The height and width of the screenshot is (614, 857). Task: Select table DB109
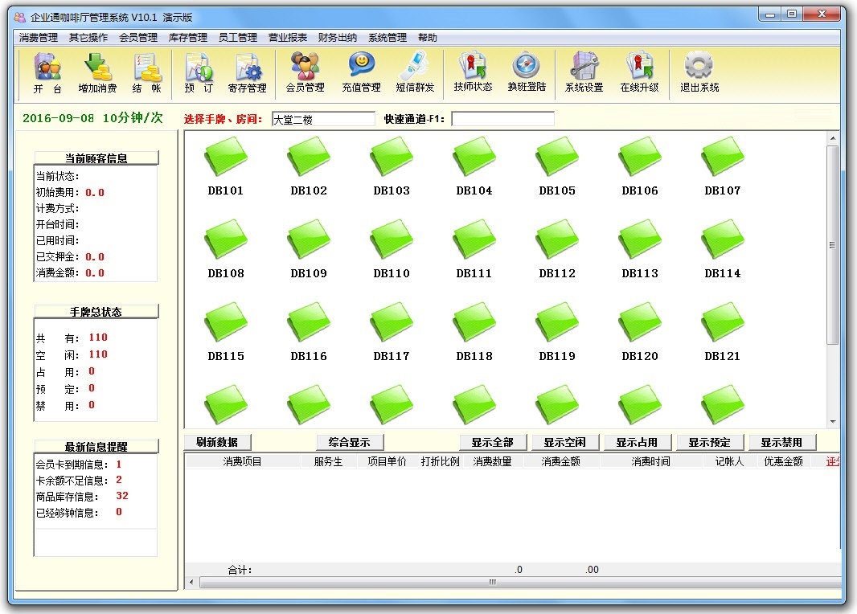[308, 249]
